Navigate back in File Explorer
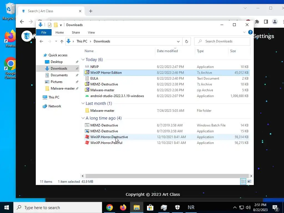Image resolution: width=284 pixels, height=213 pixels. click(x=41, y=41)
